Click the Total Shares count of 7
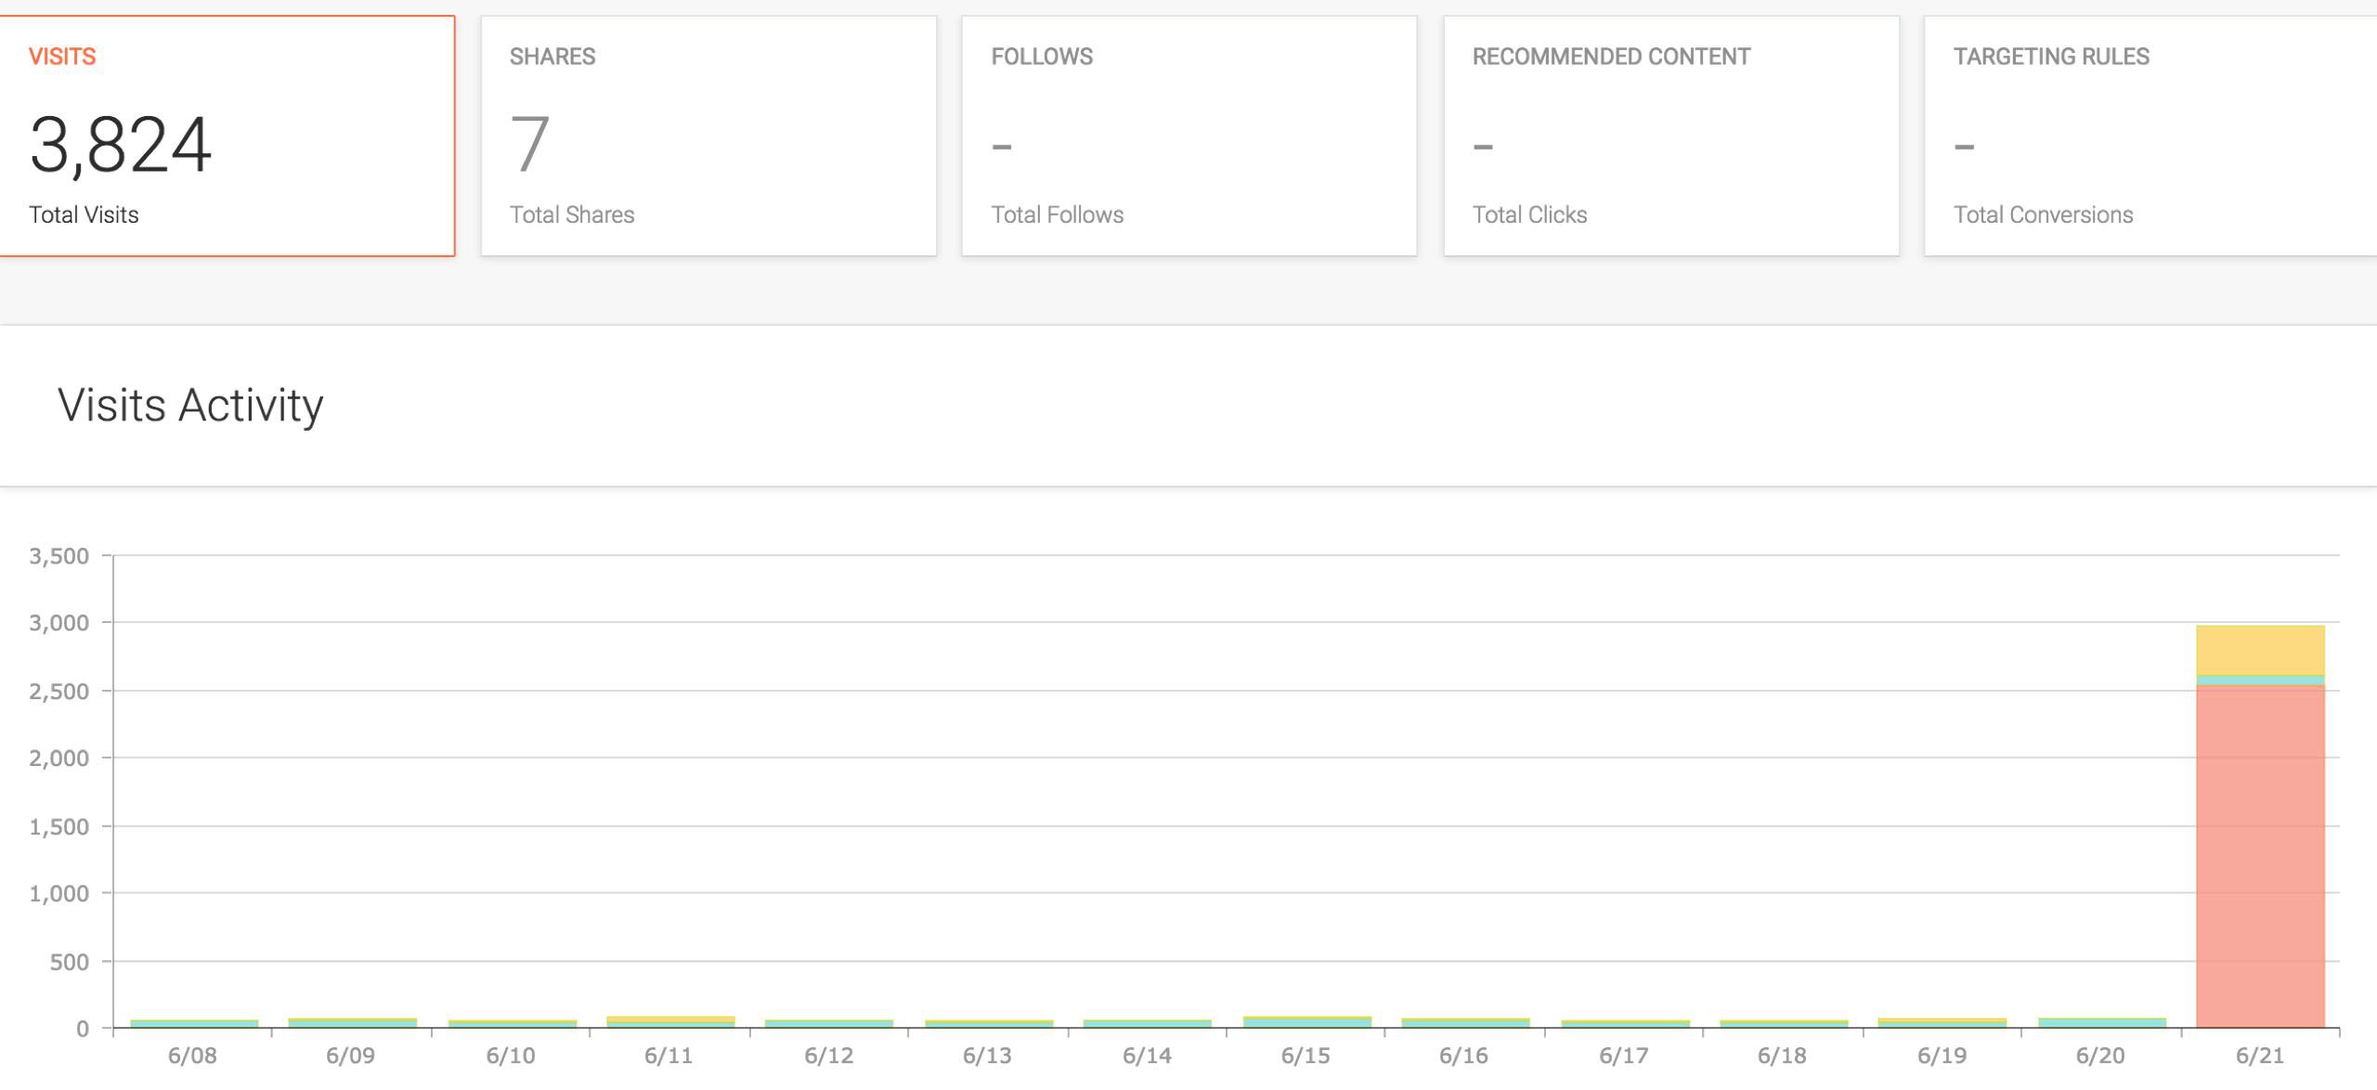This screenshot has height=1090, width=2377. tap(530, 145)
